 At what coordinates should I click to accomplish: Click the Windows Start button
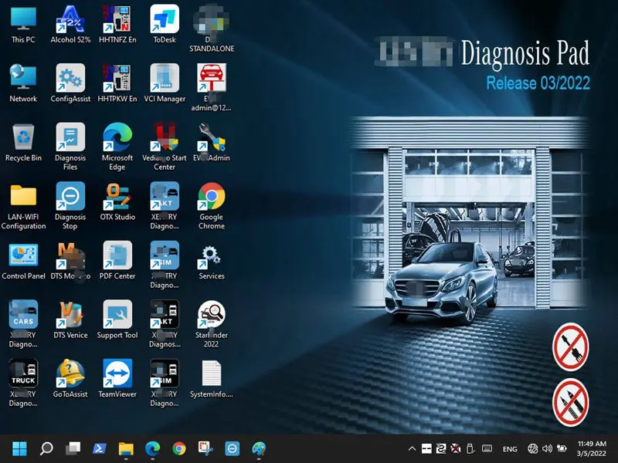[x=19, y=448]
